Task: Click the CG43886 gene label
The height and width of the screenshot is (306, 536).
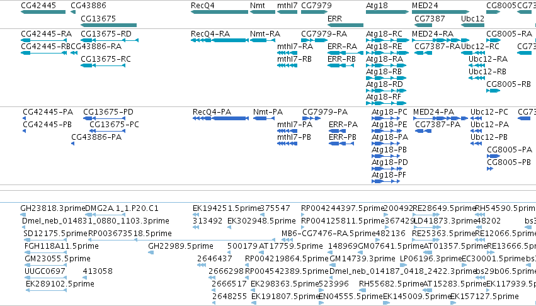Action: [88, 6]
